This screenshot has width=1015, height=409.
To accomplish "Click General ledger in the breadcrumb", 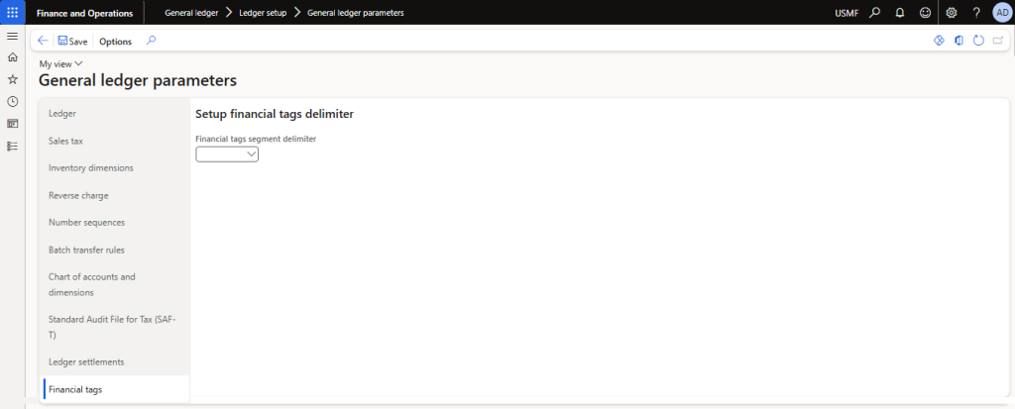I will coord(191,13).
